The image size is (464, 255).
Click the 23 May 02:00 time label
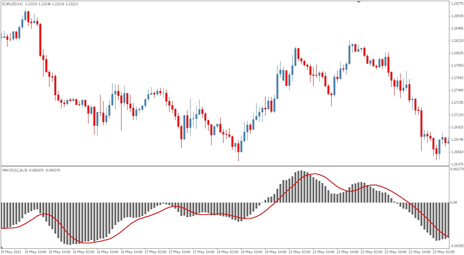(x=444, y=252)
